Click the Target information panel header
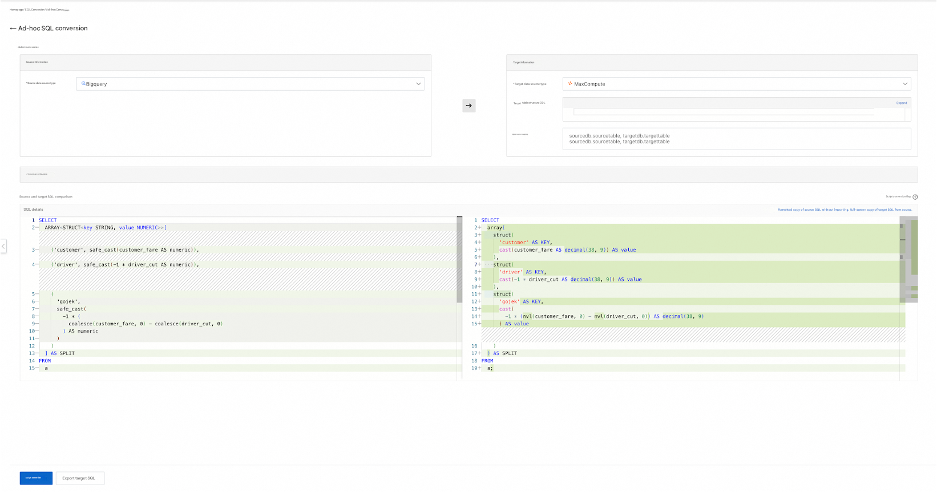 pyautogui.click(x=712, y=62)
